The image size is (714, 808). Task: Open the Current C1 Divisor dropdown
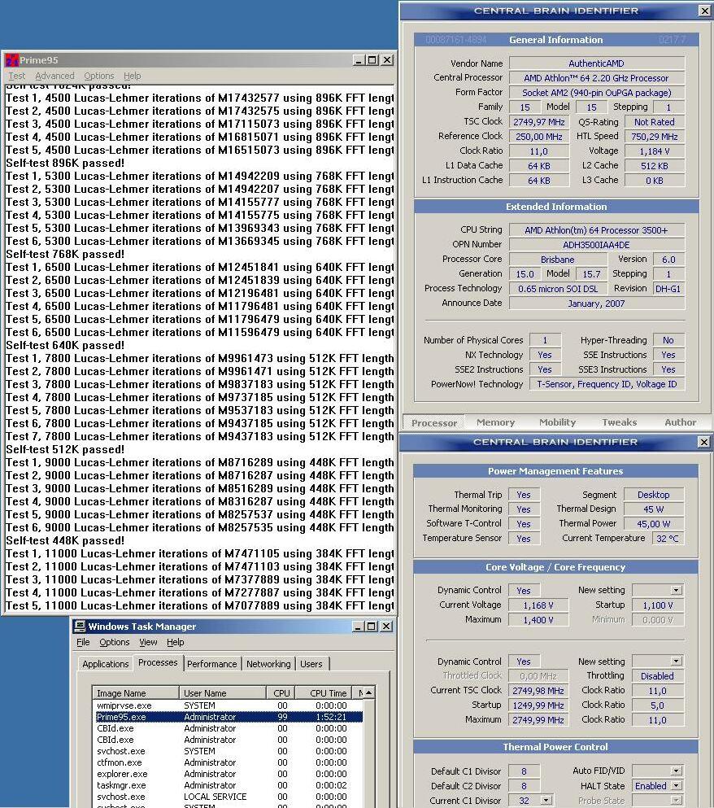(x=545, y=801)
